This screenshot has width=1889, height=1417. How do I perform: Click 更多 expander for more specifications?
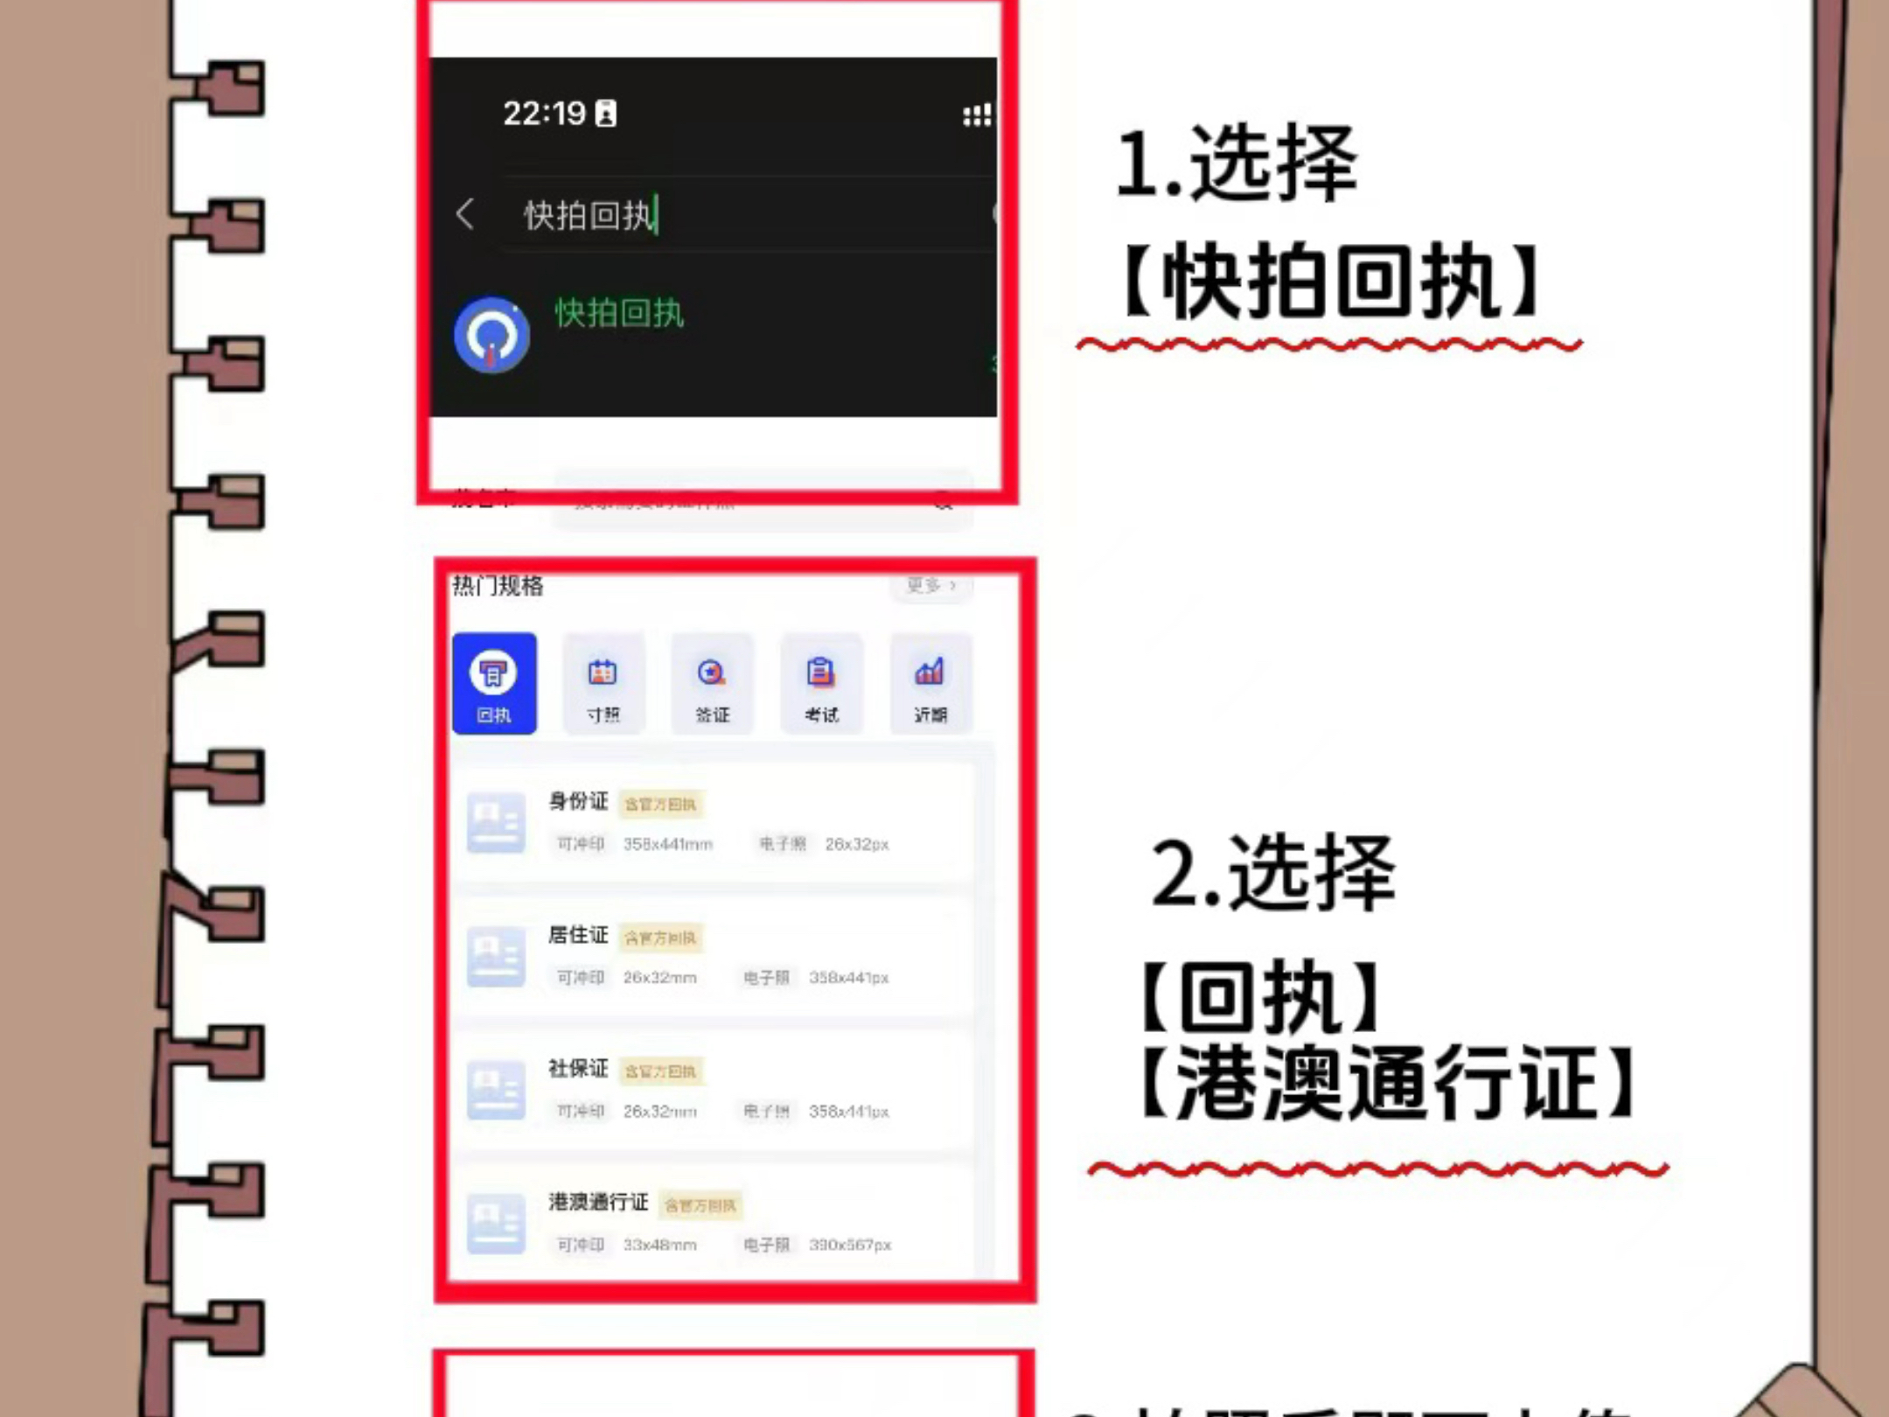tap(928, 585)
